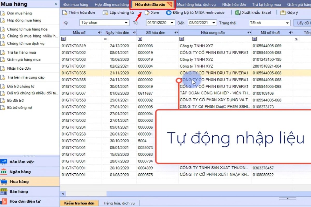Click the Lấy dữ liệu button

click(x=302, y=23)
